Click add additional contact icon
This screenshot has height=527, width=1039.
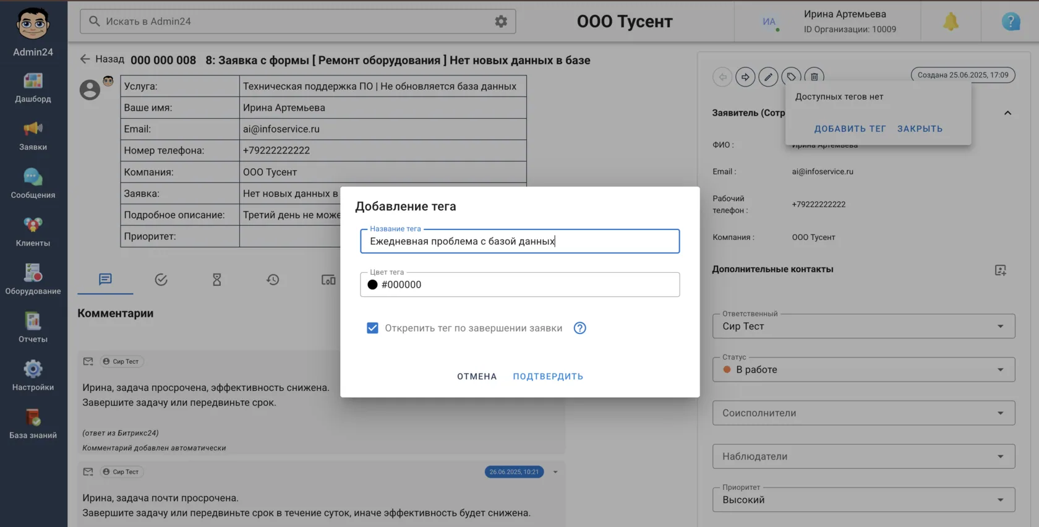[x=1001, y=270]
